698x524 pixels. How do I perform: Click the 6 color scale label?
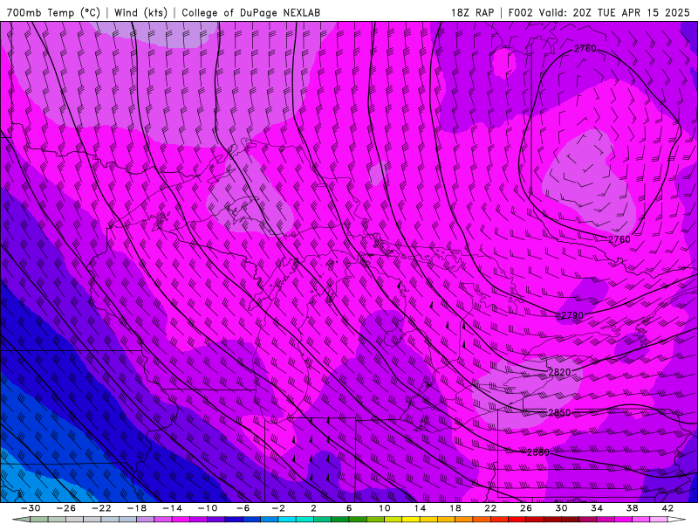pos(349,508)
